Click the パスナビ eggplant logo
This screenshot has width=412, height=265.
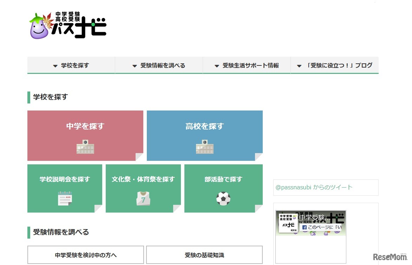click(x=68, y=25)
